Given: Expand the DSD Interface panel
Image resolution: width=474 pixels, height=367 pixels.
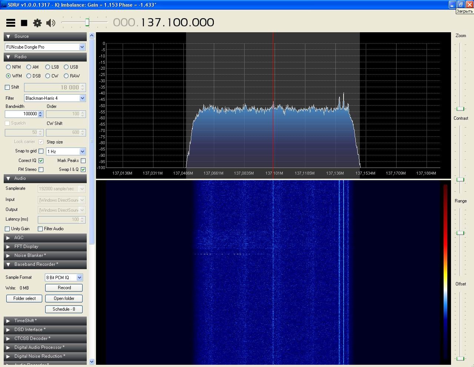Looking at the screenshot, I should pos(45,330).
